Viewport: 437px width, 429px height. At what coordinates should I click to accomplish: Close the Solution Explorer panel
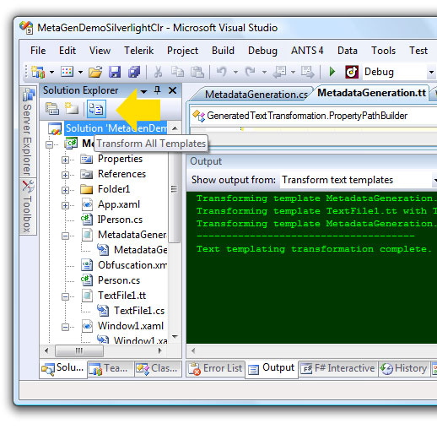[172, 90]
